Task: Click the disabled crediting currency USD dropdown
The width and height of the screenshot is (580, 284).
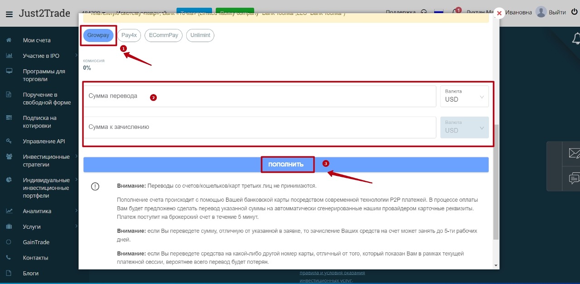Action: 464,128
